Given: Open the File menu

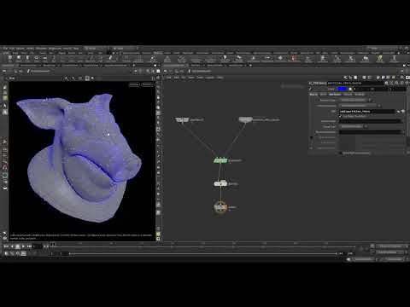Looking at the screenshot, I should [x=5, y=49].
